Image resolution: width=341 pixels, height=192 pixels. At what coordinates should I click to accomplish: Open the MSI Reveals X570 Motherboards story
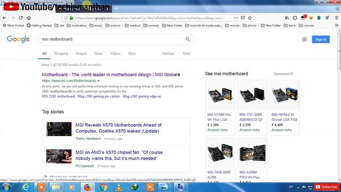tap(118, 128)
